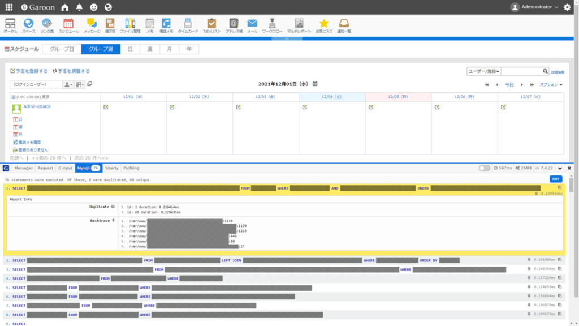579x326 pixels.
Task: Open the ワークフロー workflow icon
Action: point(272,26)
